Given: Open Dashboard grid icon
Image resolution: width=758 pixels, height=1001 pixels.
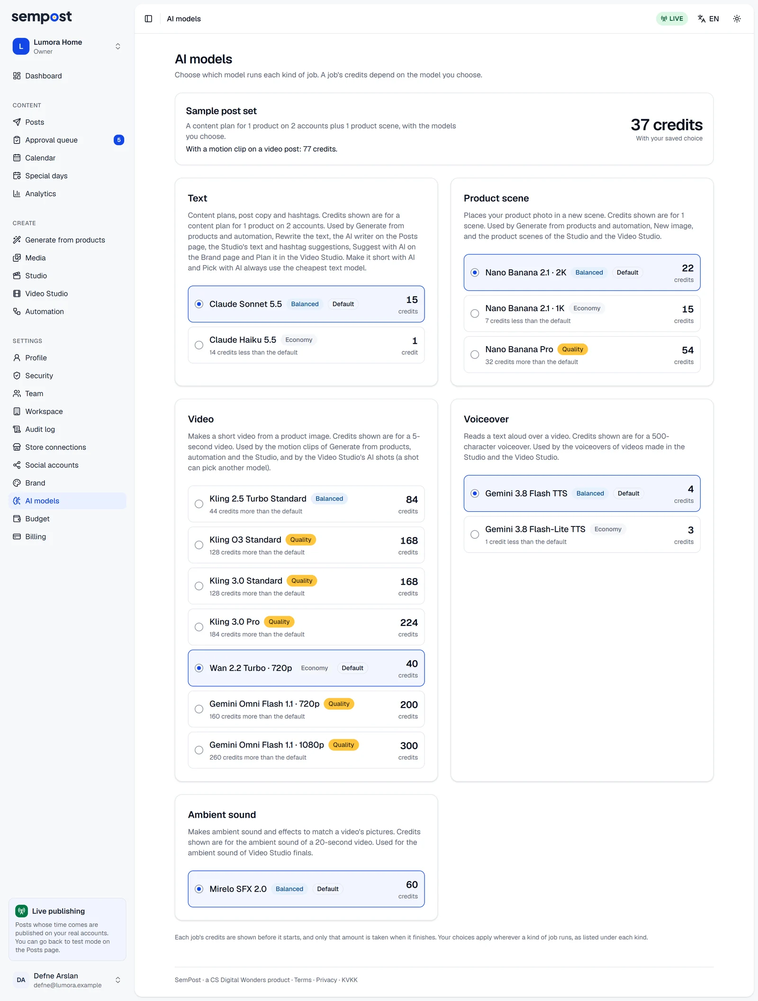Looking at the screenshot, I should click(x=17, y=76).
